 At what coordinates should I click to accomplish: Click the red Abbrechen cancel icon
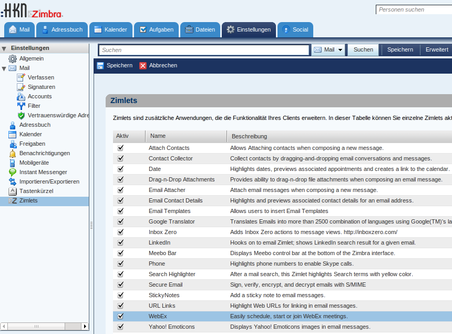click(143, 66)
